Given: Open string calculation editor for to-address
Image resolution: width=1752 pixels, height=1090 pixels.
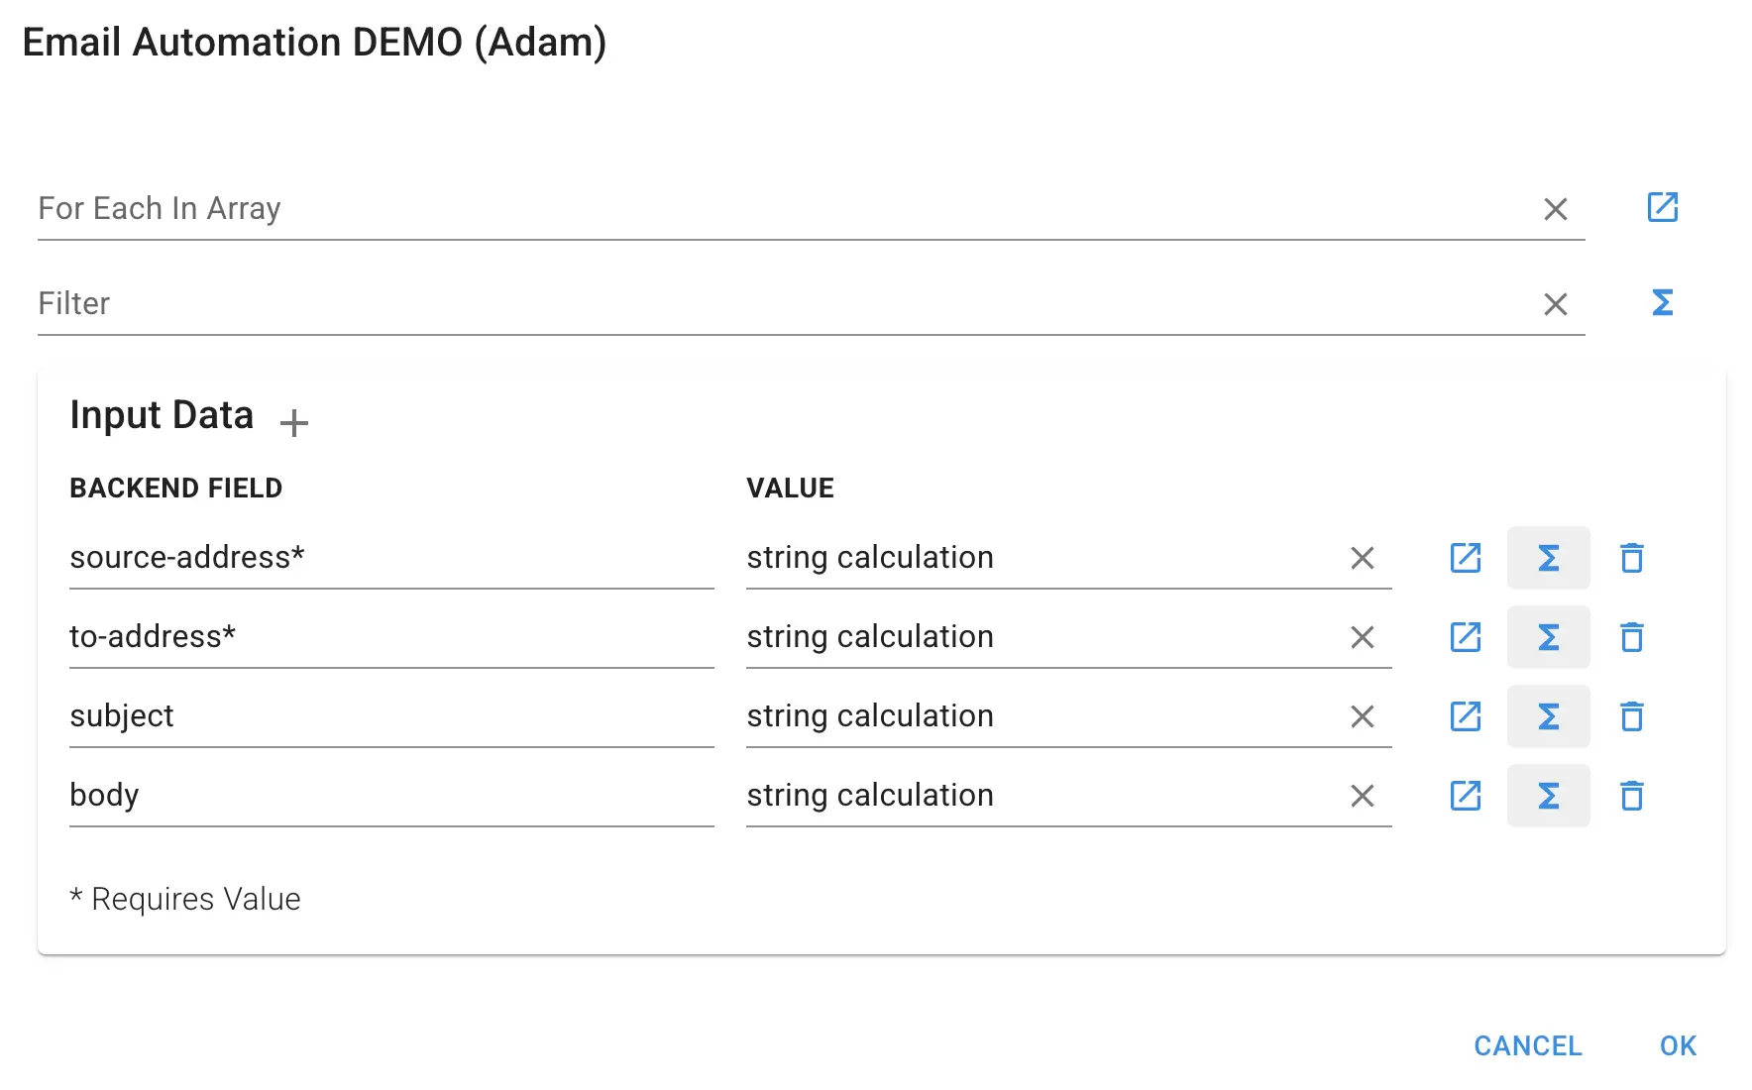Looking at the screenshot, I should click(x=1549, y=637).
